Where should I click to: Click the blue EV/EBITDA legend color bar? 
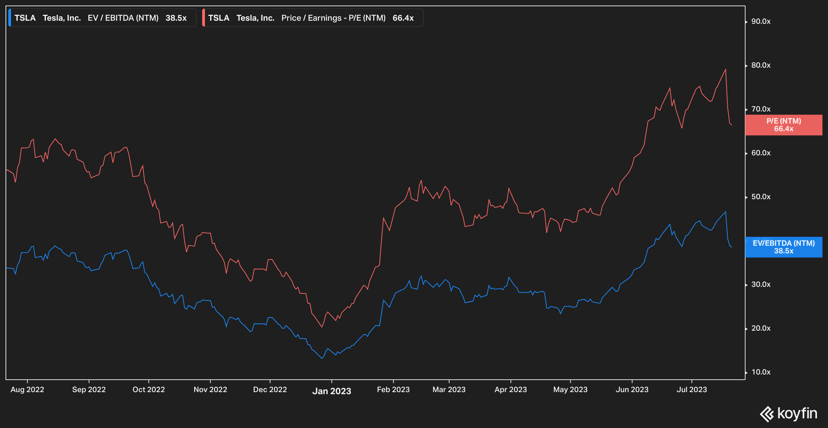(10, 18)
